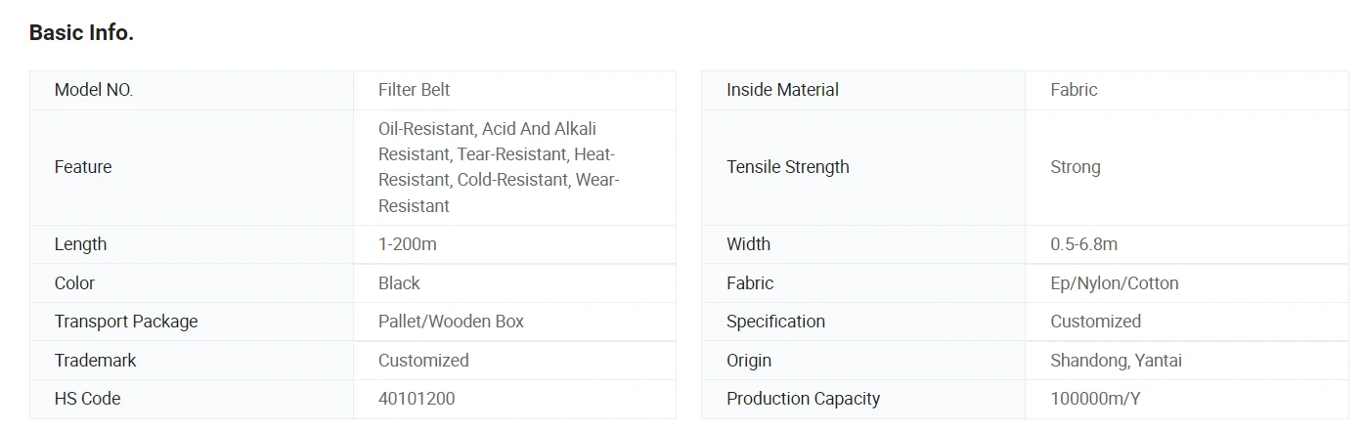1364x431 pixels.
Task: Select the HS Code value 40101200
Action: [x=417, y=399]
